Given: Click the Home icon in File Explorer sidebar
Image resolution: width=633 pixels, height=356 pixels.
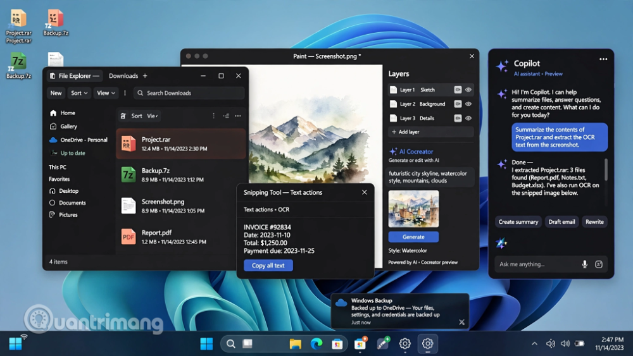Looking at the screenshot, I should pyautogui.click(x=53, y=113).
